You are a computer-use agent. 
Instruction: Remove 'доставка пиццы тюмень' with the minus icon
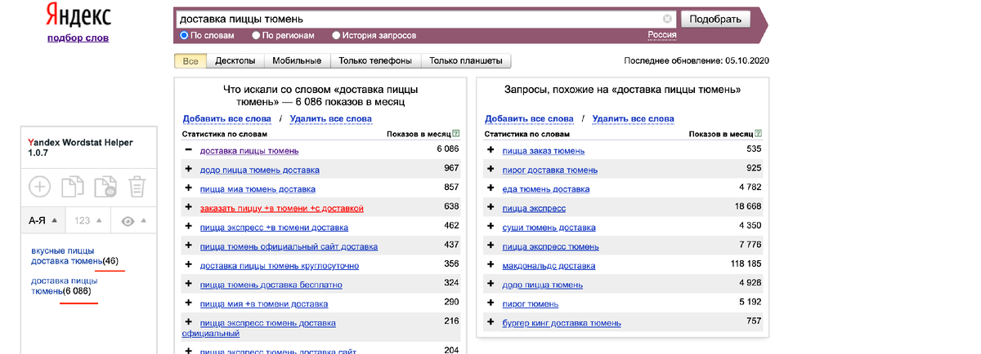[189, 150]
